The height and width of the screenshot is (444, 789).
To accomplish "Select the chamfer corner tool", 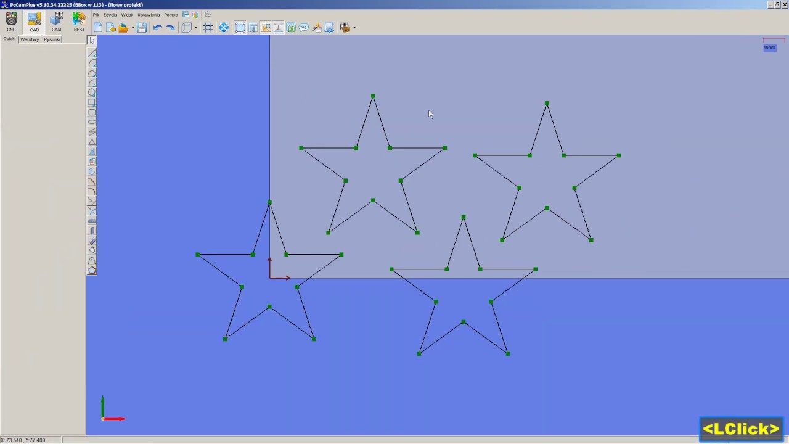I will tap(92, 181).
